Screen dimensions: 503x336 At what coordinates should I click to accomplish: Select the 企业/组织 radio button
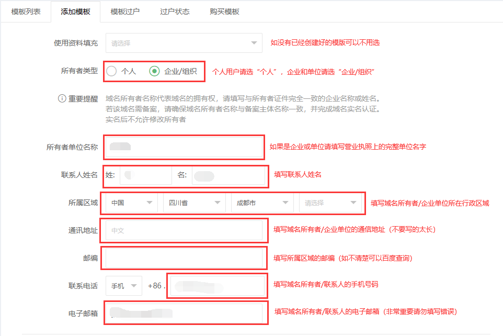click(154, 71)
